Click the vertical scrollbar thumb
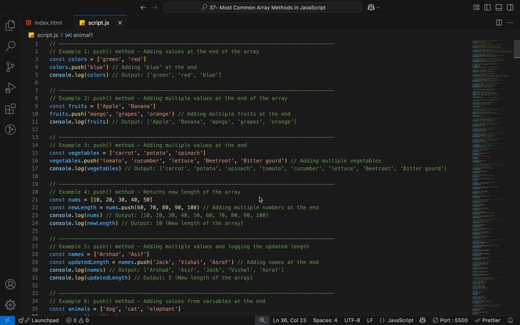This screenshot has height=325, width=520. click(x=517, y=49)
